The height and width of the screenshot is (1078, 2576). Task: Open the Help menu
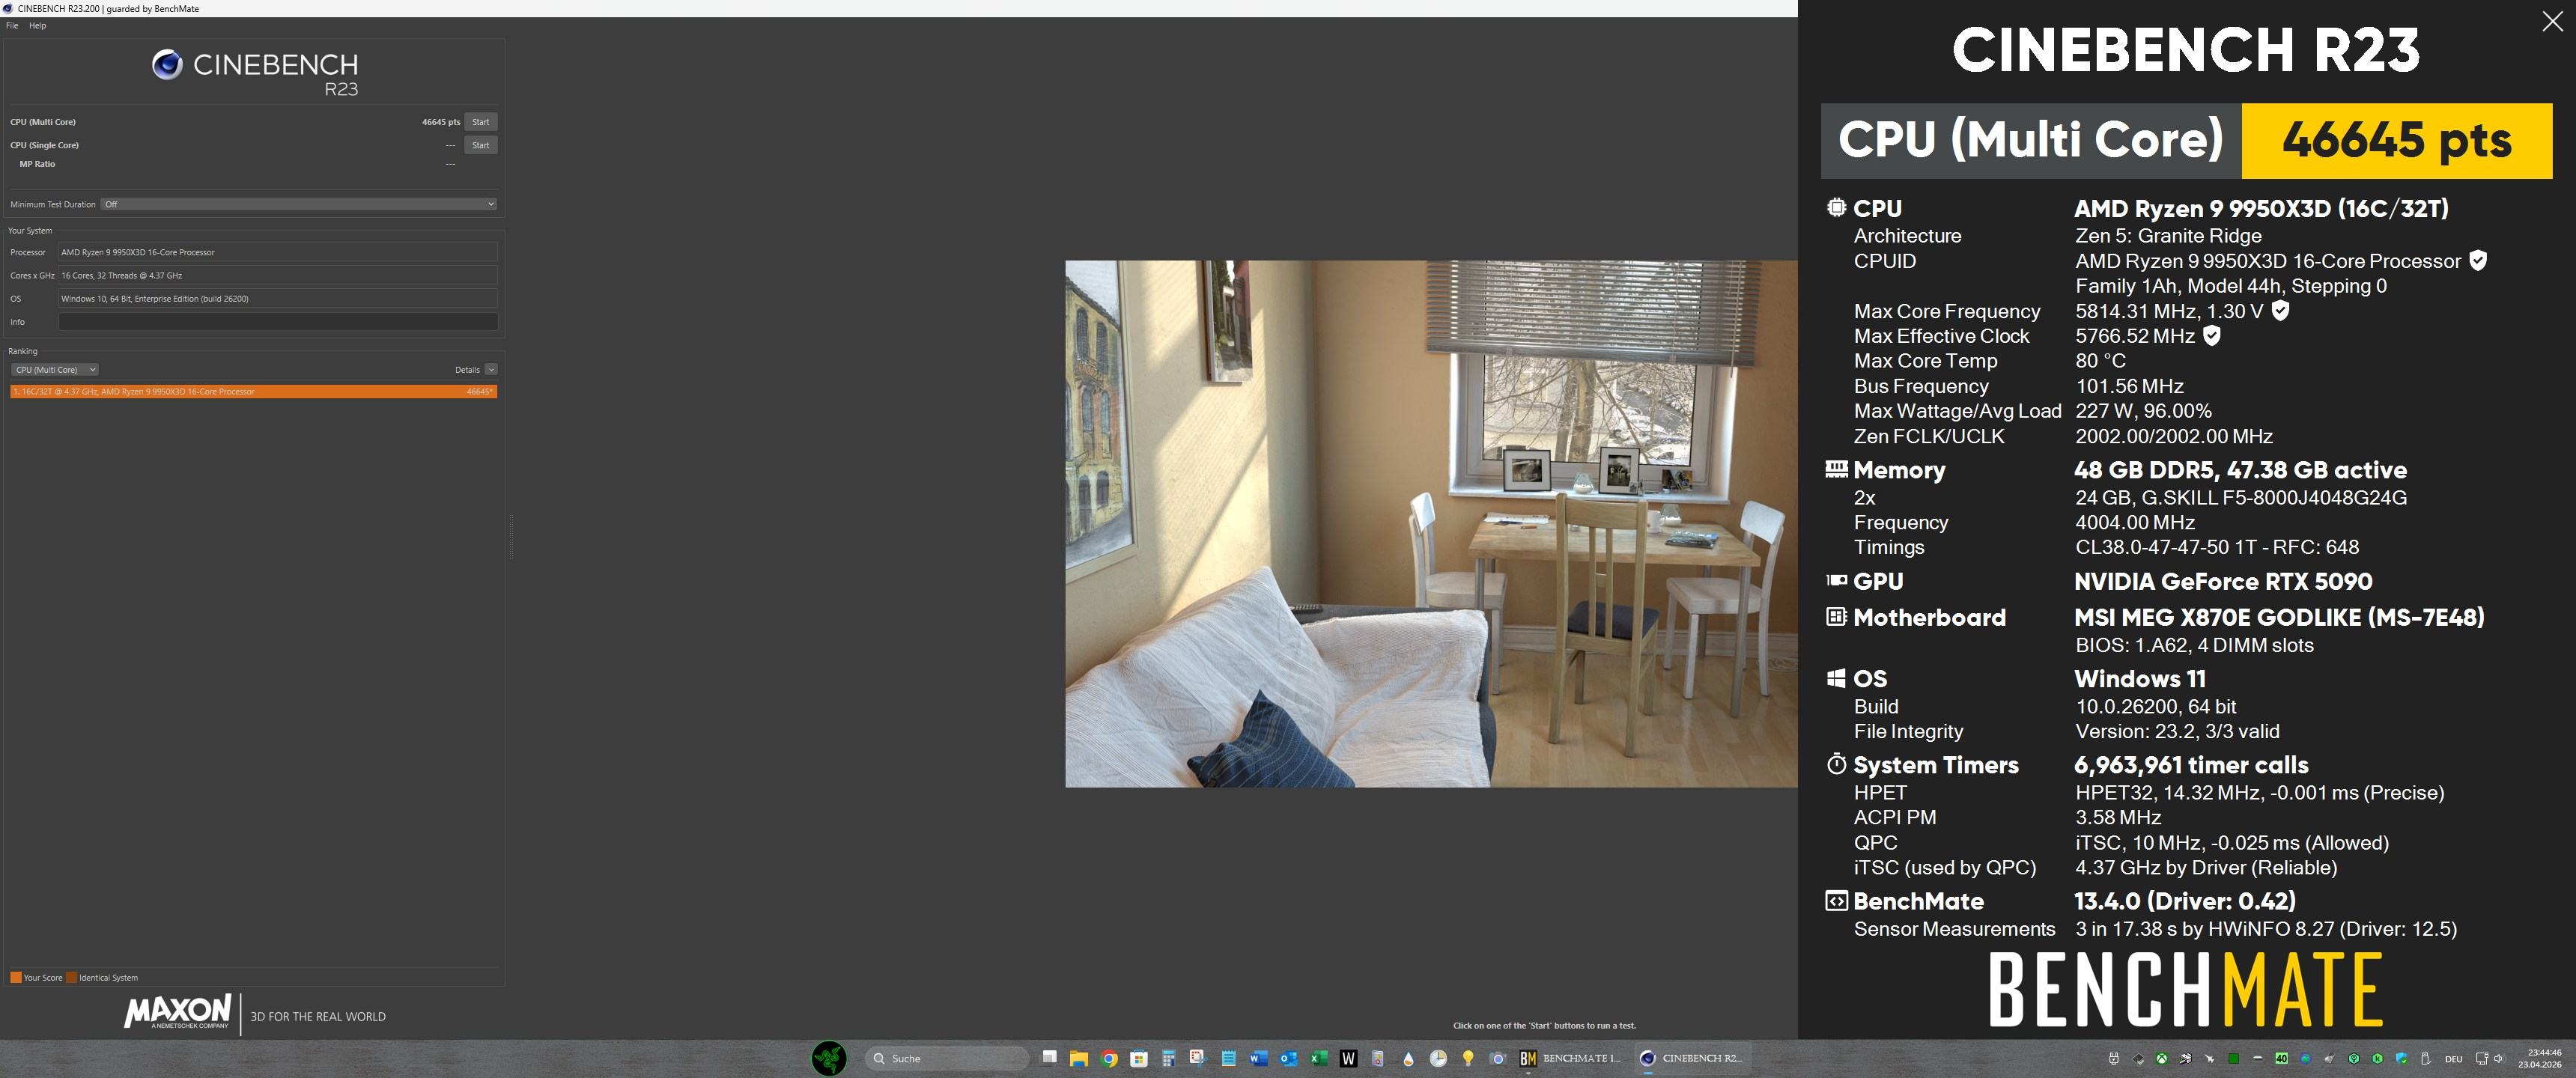coord(37,25)
